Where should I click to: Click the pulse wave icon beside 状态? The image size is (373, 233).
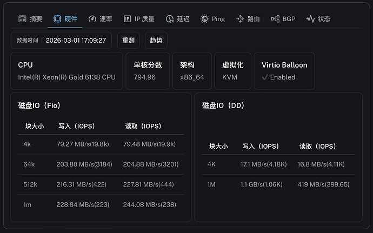[x=310, y=19]
